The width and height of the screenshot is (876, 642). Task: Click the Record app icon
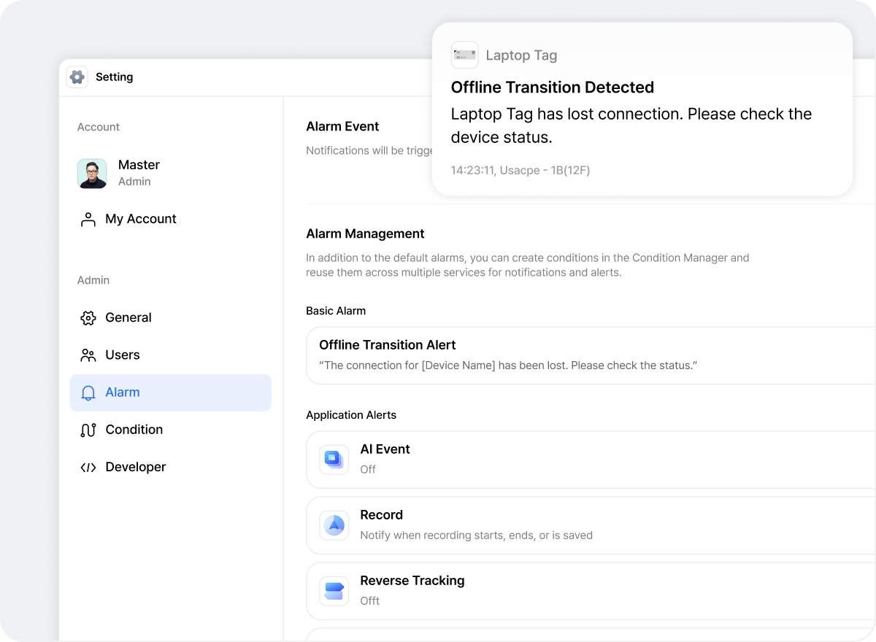coord(334,525)
